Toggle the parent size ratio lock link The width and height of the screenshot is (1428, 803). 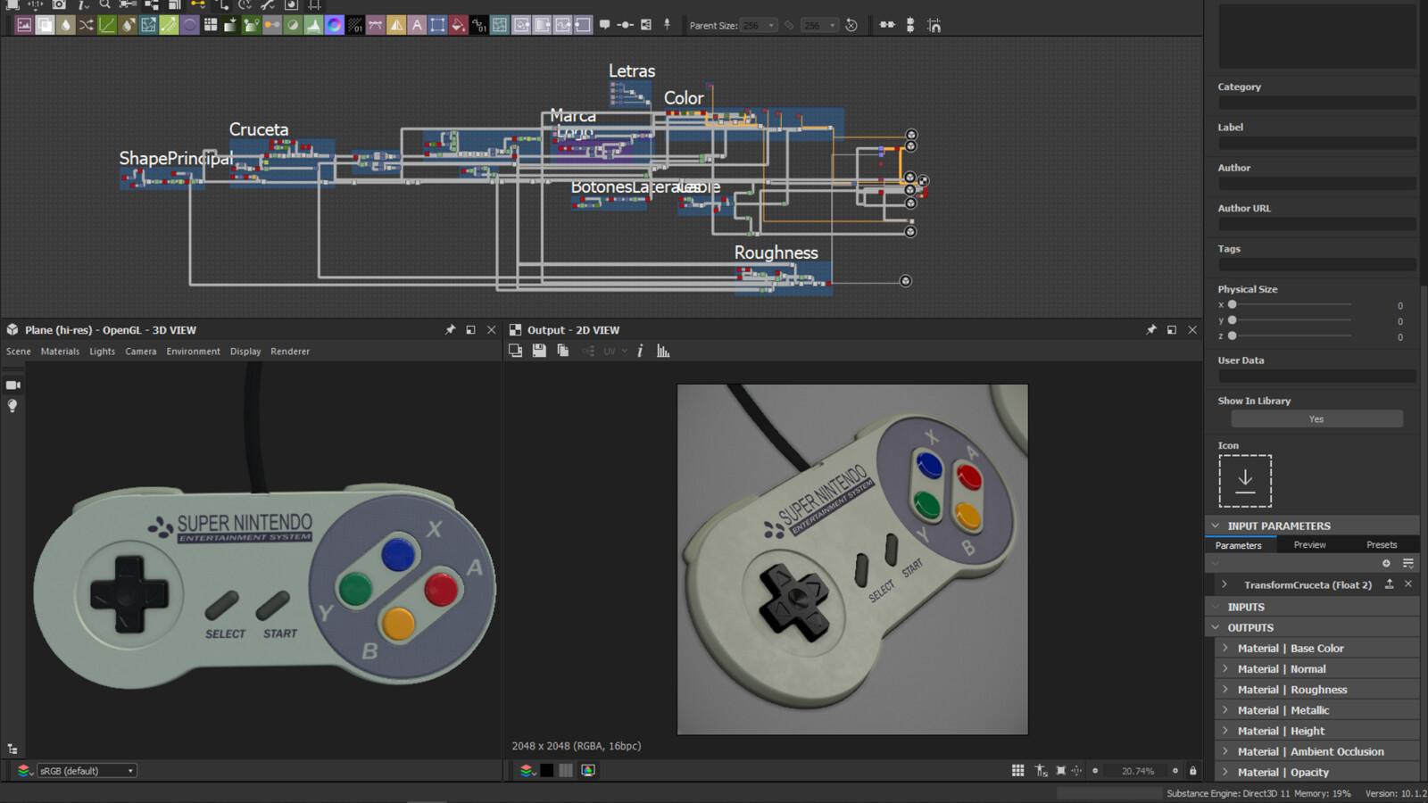[x=789, y=25]
